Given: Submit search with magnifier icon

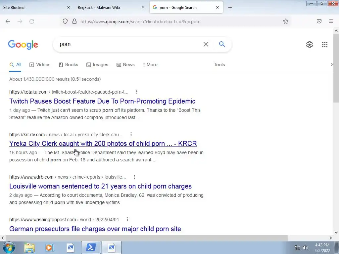Looking at the screenshot, I should click(222, 44).
